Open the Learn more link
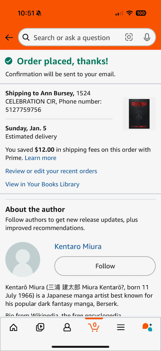This screenshot has height=351, width=161. (40, 158)
